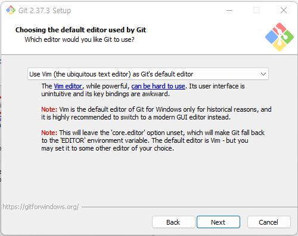Minimize the Git Setup window

(229, 10)
